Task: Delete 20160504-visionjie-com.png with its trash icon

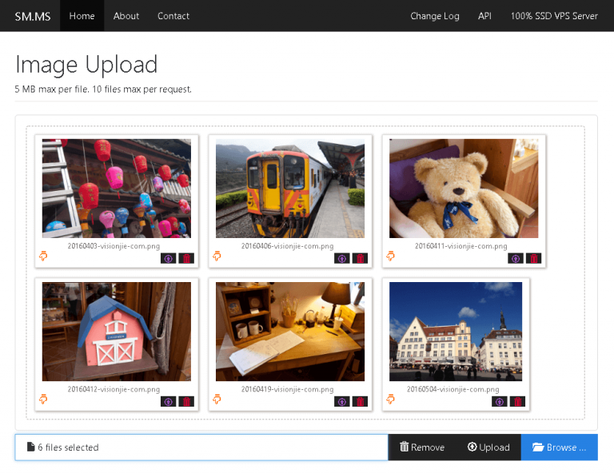Action: click(x=517, y=401)
